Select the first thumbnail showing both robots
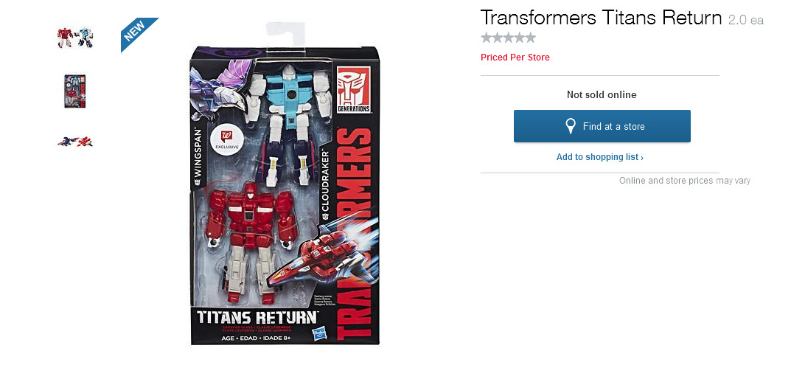This screenshot has height=382, width=791. [75, 38]
